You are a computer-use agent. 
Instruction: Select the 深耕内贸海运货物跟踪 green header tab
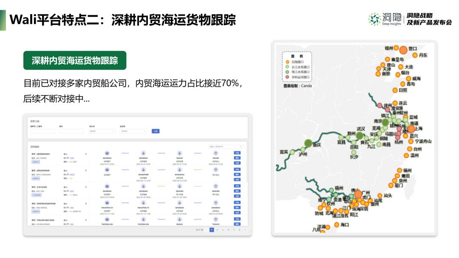[x=76, y=61]
